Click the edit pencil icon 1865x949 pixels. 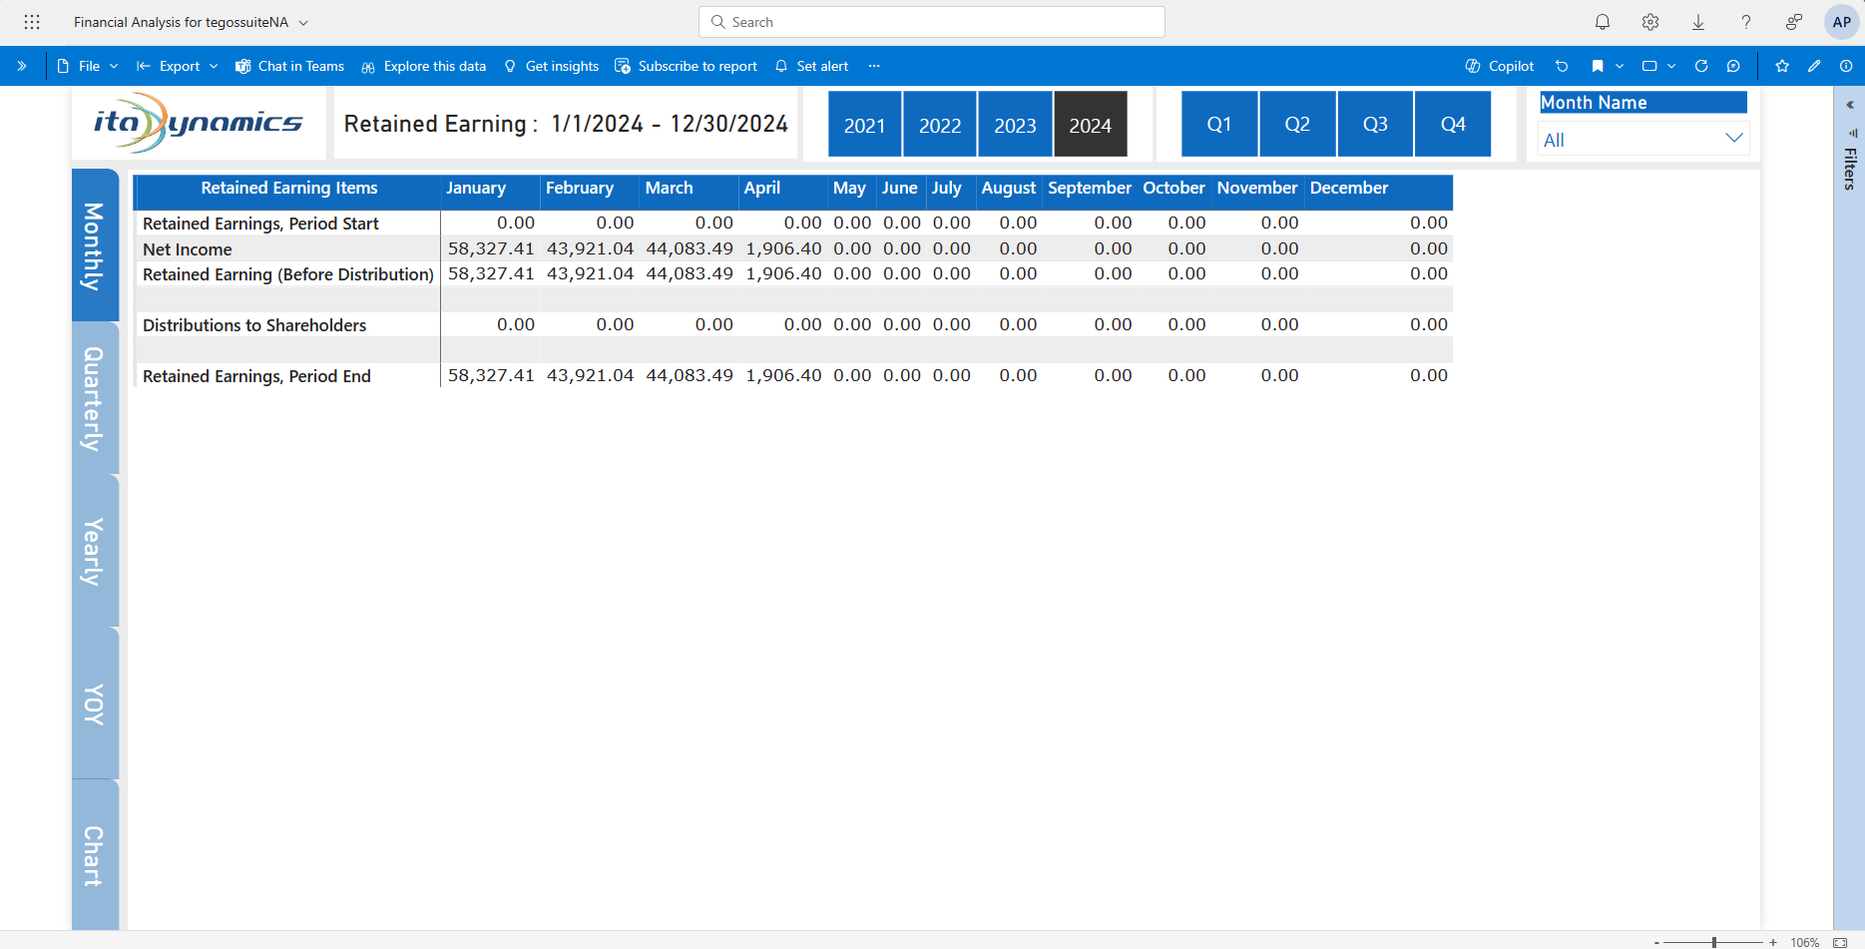1814,66
